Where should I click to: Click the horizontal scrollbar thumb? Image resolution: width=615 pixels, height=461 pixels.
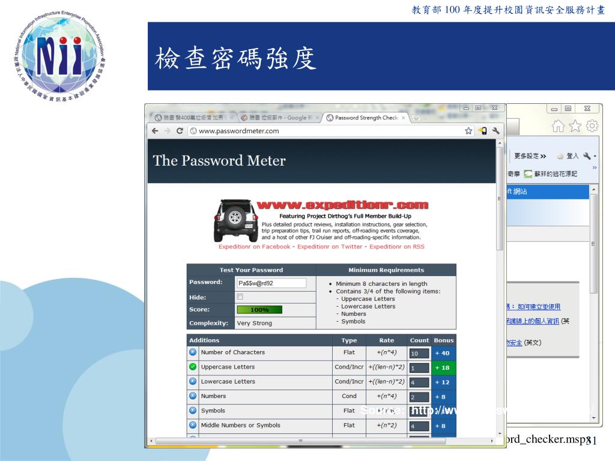(x=300, y=441)
